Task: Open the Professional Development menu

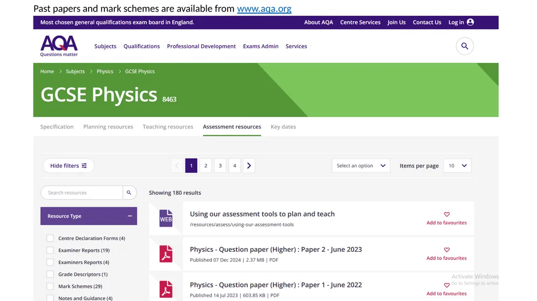Action: (201, 46)
